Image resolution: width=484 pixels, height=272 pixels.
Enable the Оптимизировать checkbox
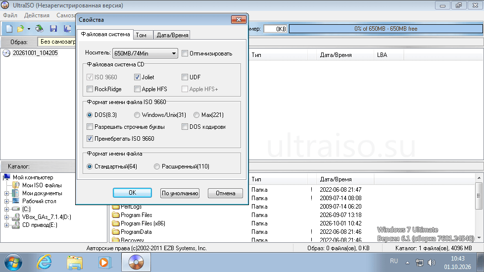tap(185, 53)
